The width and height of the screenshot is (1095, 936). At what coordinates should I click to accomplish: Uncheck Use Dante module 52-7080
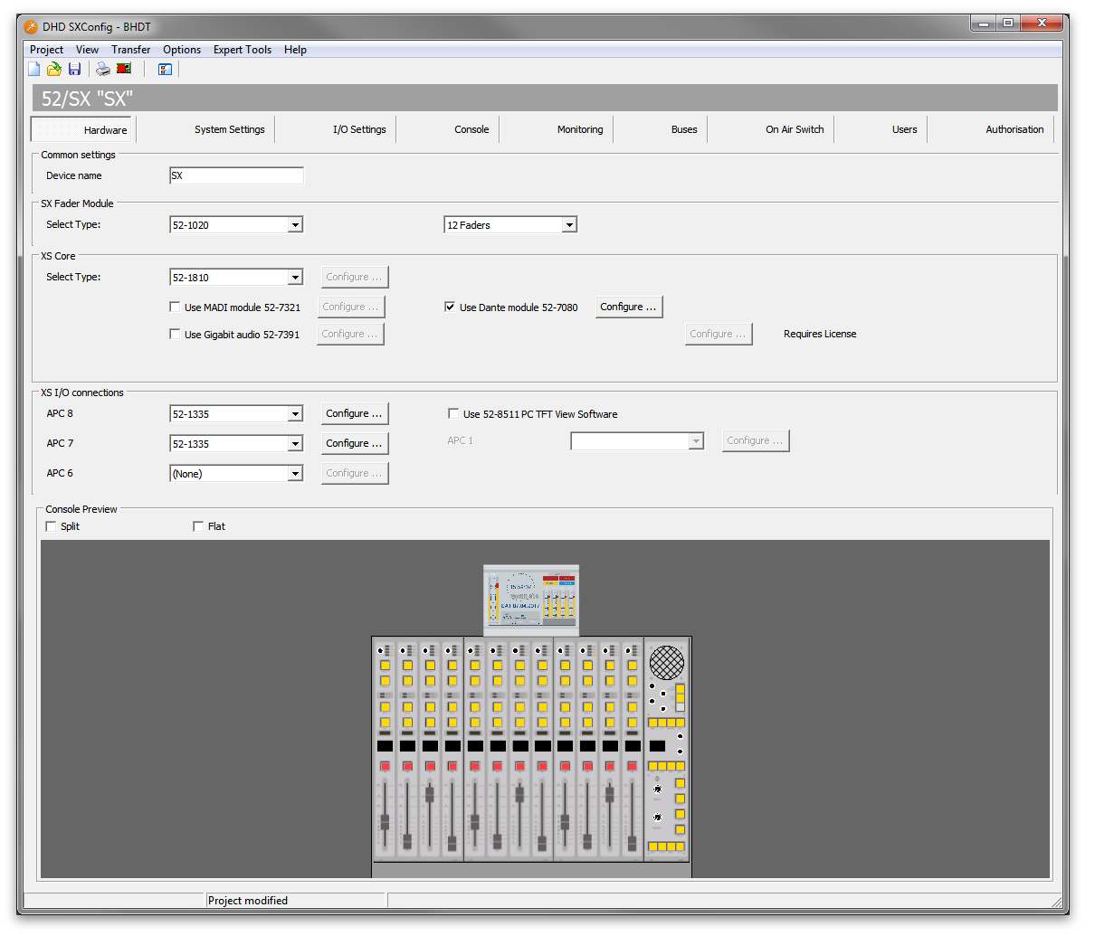coord(450,307)
